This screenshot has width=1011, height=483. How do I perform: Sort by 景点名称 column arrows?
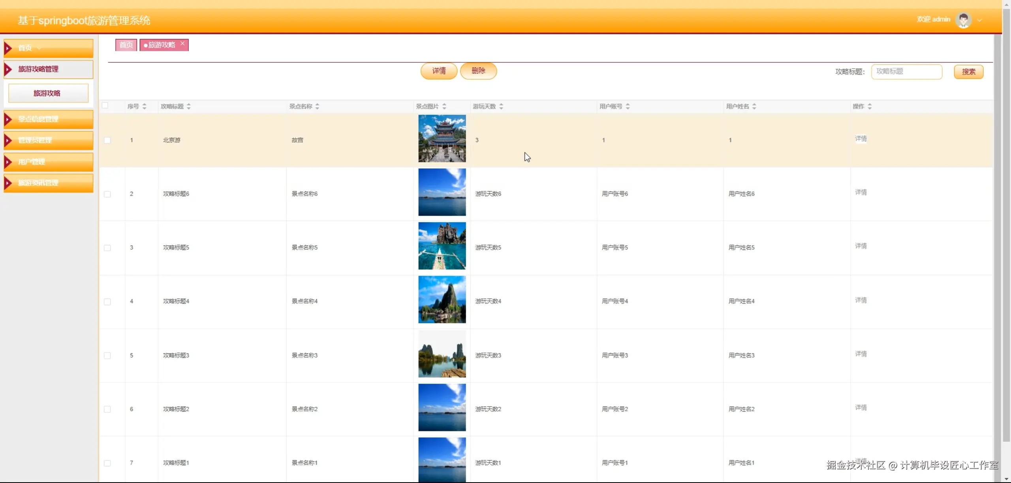[x=318, y=106]
